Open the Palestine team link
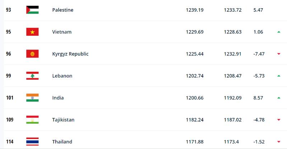Image resolution: width=287 pixels, height=149 pixels. pos(63,10)
